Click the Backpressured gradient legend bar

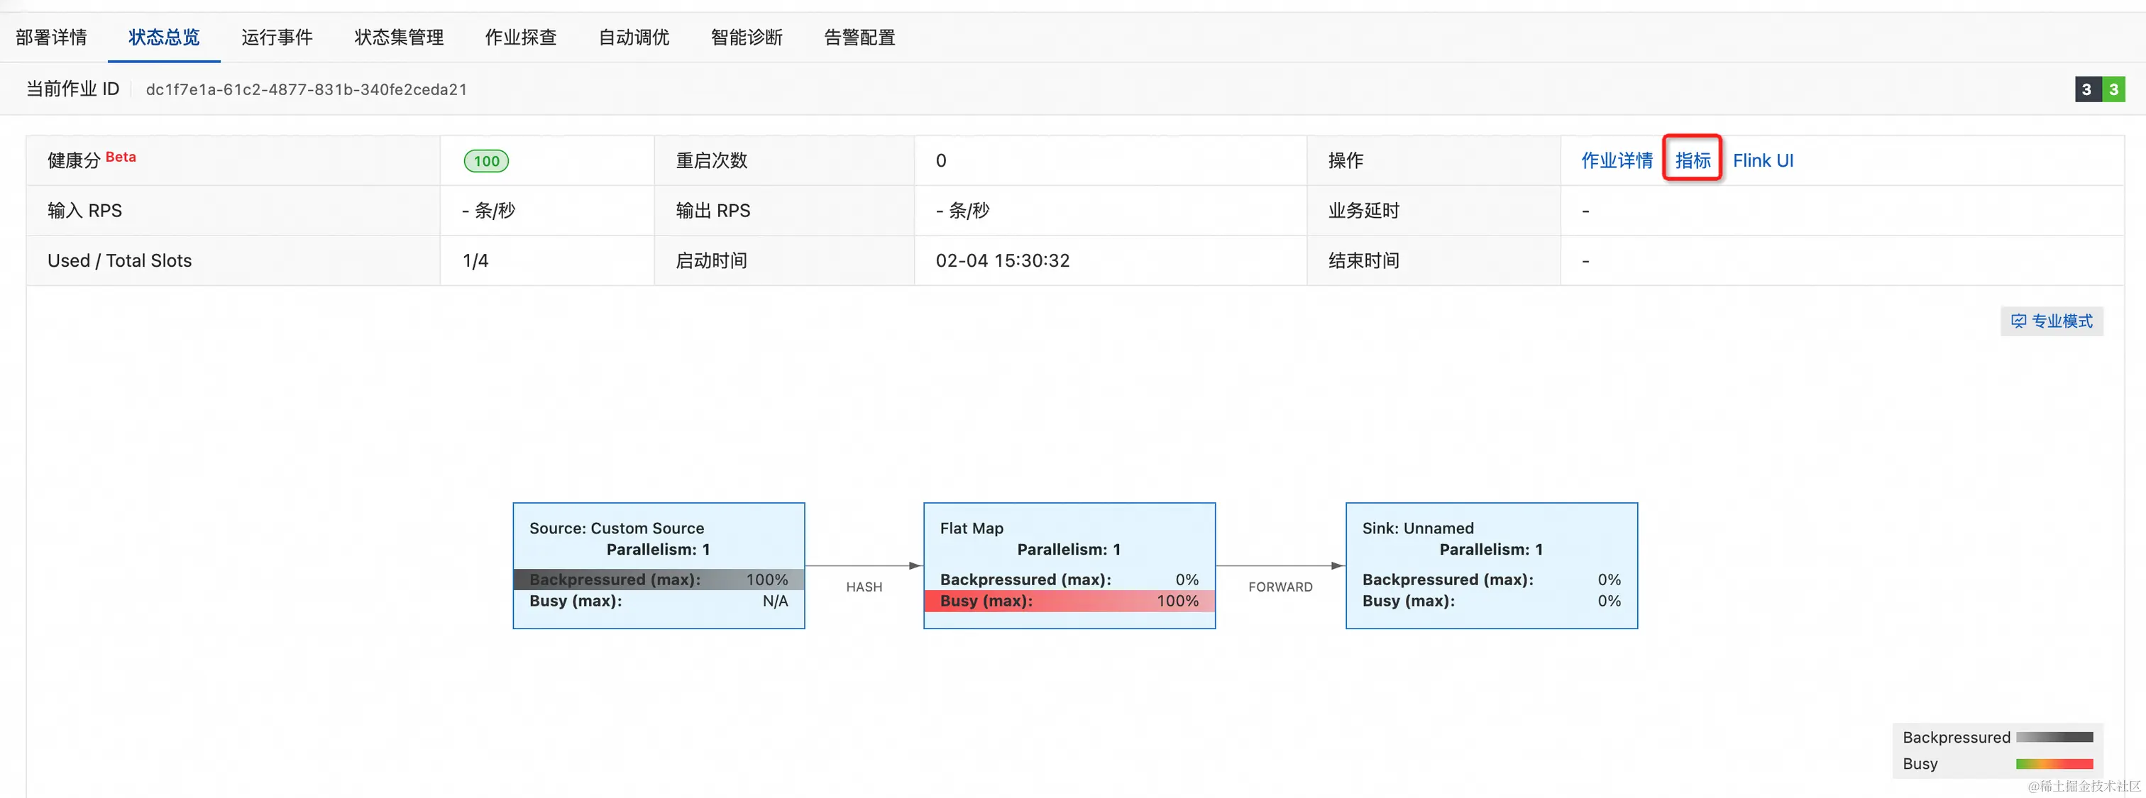(x=2054, y=737)
